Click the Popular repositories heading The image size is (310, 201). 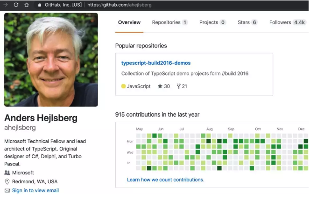coord(141,46)
